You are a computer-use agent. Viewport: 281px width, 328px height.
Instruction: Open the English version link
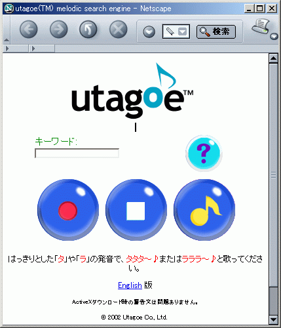(x=130, y=285)
